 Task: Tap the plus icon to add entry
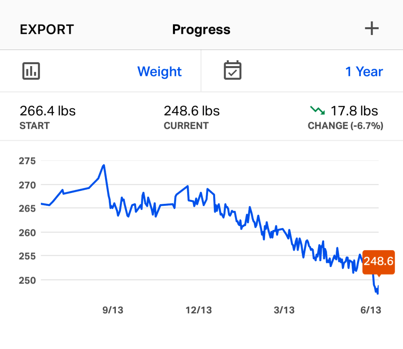point(371,29)
